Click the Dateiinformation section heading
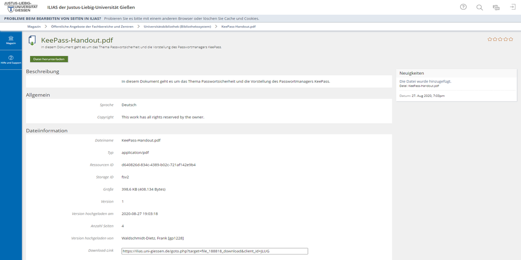Image resolution: width=521 pixels, height=260 pixels. pyautogui.click(x=47, y=131)
